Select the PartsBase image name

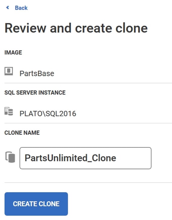pyautogui.click(x=37, y=73)
